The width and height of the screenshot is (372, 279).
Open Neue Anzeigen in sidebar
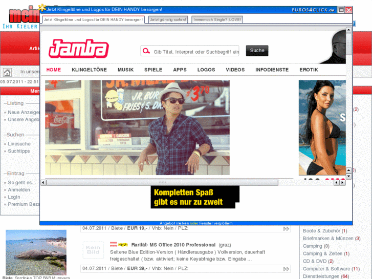click(23, 112)
